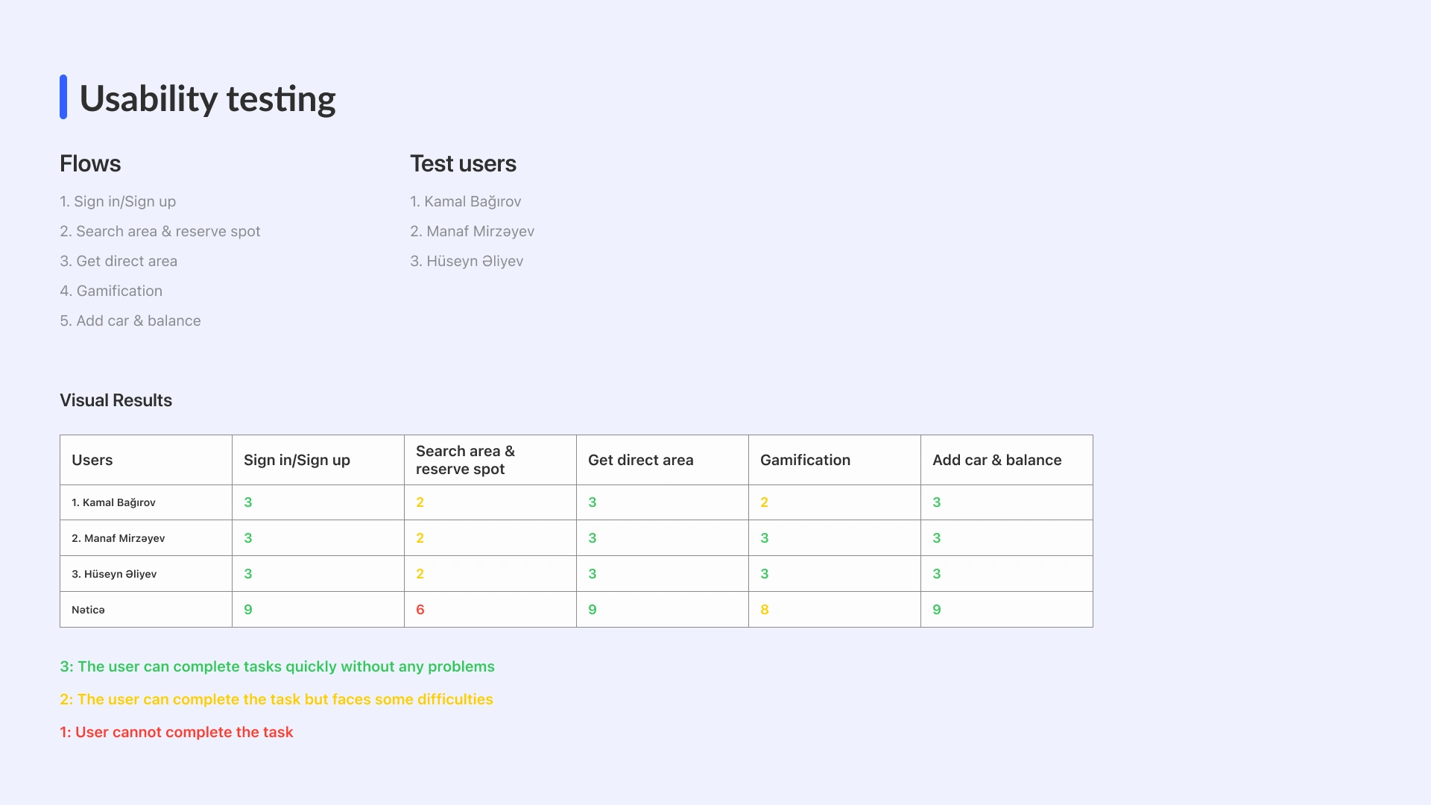Click flow Search area & reserve spot

click(x=160, y=232)
